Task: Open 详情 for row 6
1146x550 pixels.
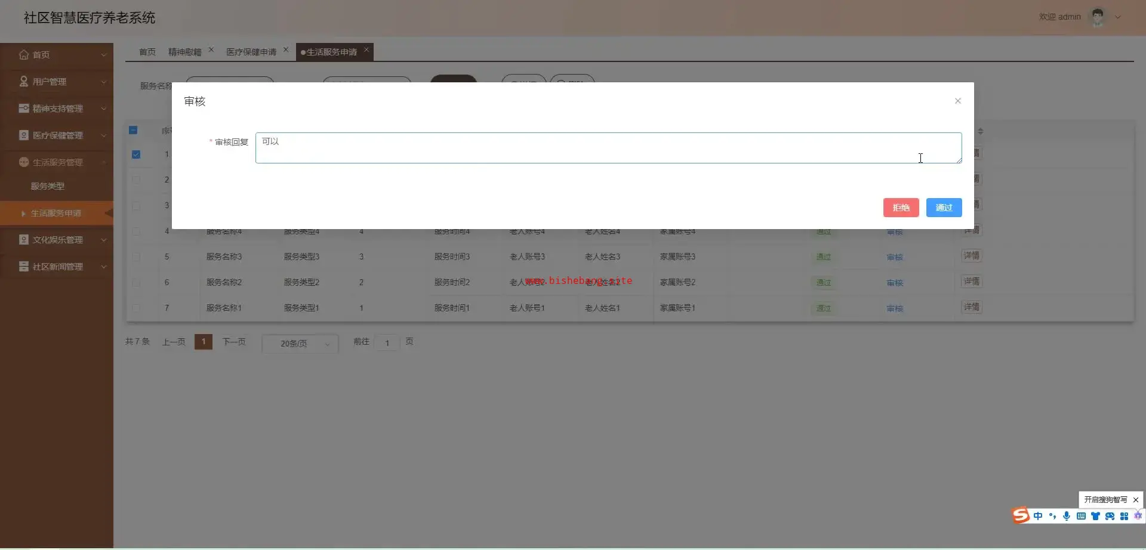Action: [972, 282]
